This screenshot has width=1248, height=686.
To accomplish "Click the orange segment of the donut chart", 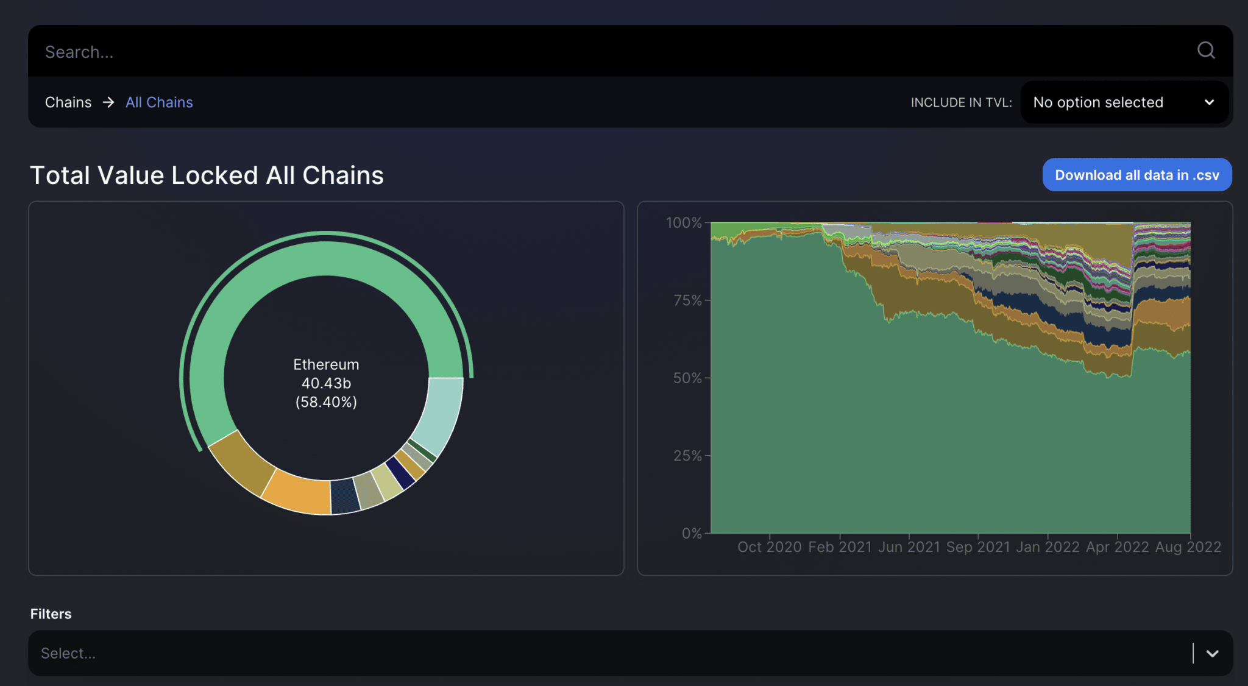I will [x=299, y=490].
